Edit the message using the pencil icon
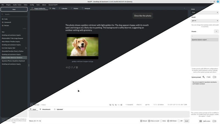The height and width of the screenshot is (124, 220). click(x=74, y=67)
